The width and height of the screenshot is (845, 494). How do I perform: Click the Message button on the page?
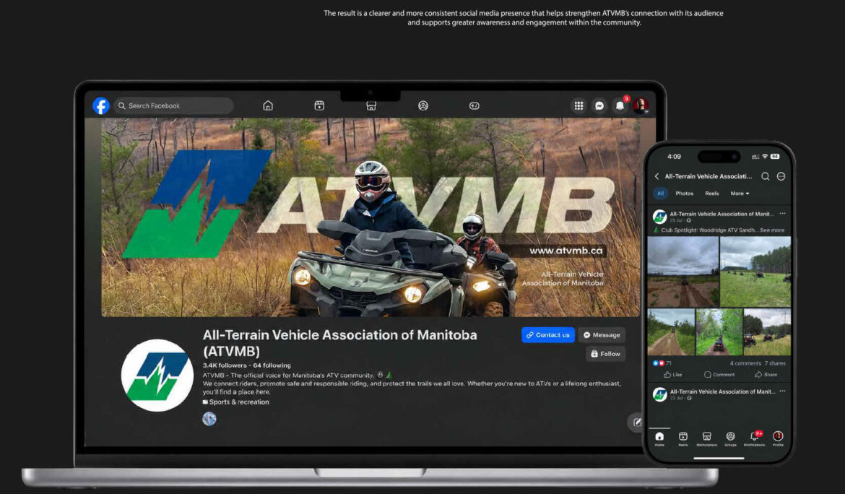[602, 334]
